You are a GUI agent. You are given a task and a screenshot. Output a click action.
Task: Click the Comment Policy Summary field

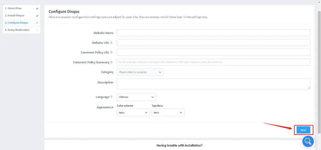(x=213, y=62)
